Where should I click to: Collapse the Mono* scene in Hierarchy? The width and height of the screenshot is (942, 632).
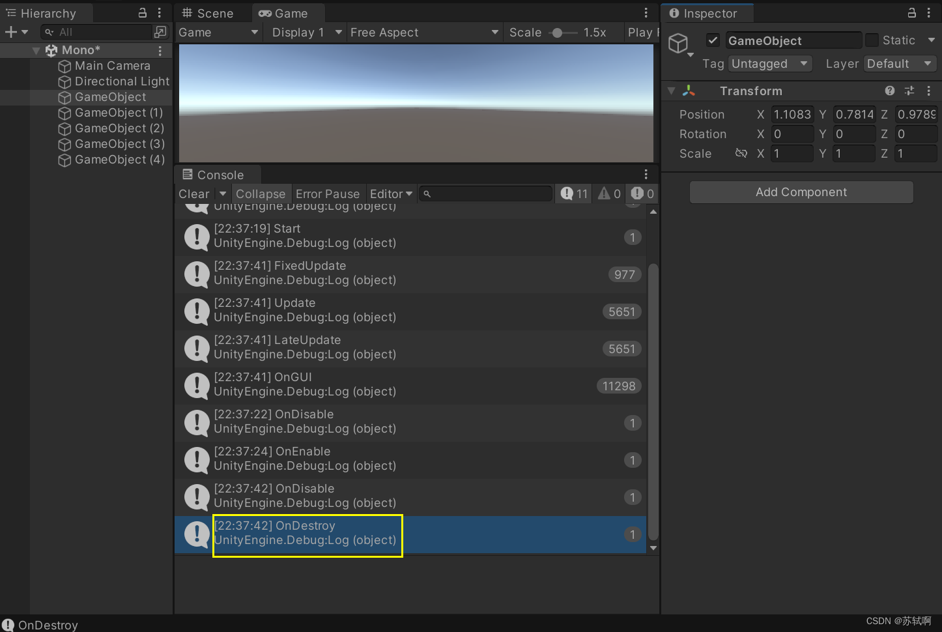(37, 50)
